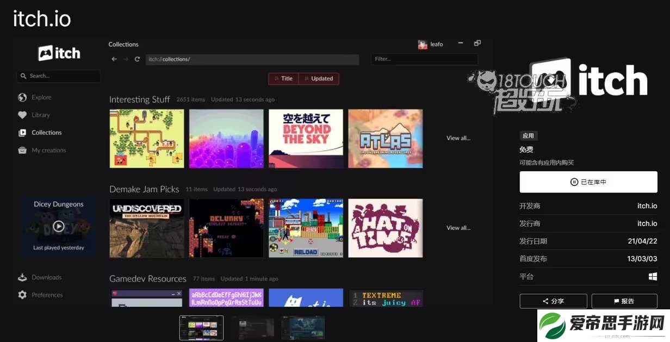
Task: Go back with the left arrow
Action: pyautogui.click(x=114, y=59)
